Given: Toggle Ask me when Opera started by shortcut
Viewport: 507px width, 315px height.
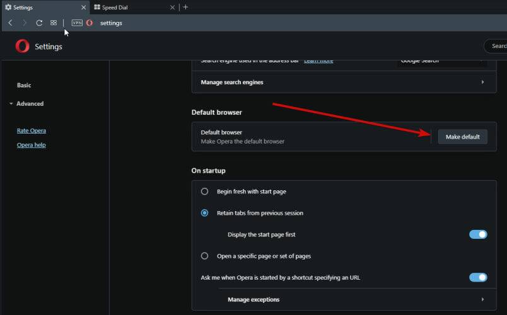Looking at the screenshot, I should click(x=478, y=278).
